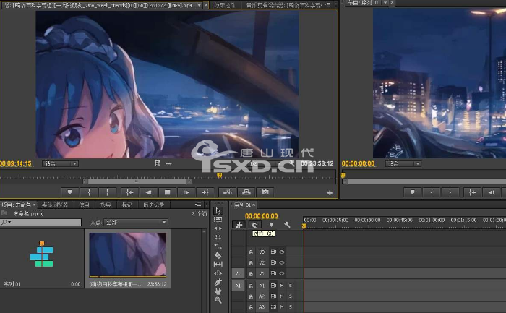
Task: Toggle sync lock on track V2
Action: [x=273, y=262]
